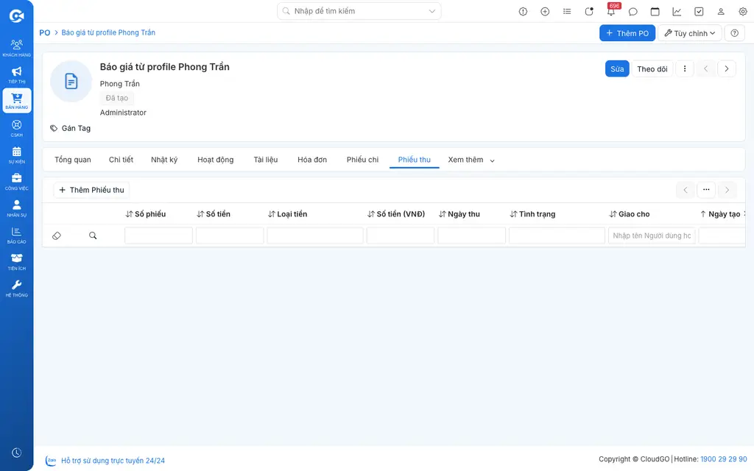The height and width of the screenshot is (471, 754).
Task: Click the blue Sửa button
Action: point(617,68)
